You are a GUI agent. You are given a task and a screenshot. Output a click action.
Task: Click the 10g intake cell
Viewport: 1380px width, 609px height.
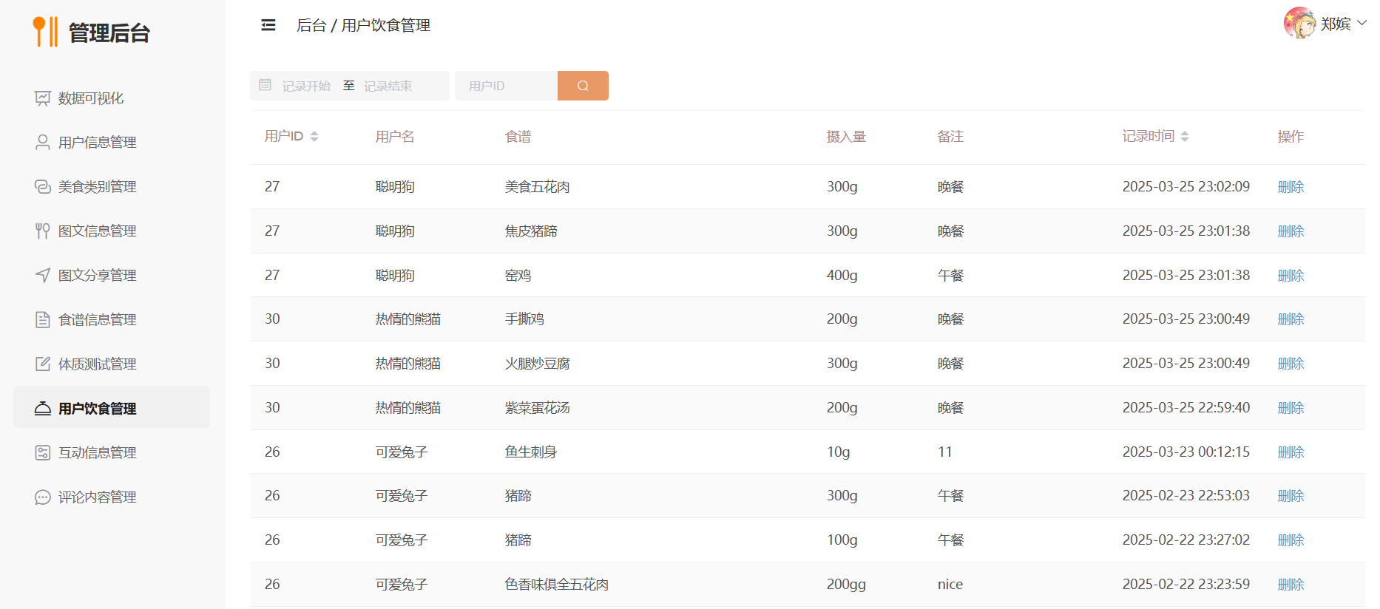pos(839,452)
